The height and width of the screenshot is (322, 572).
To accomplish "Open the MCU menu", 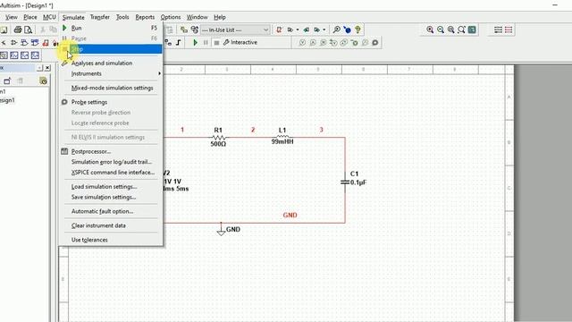I will [49, 17].
